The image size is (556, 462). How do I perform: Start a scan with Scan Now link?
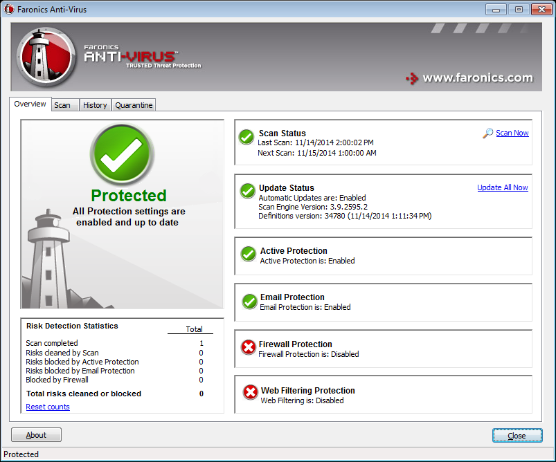512,132
